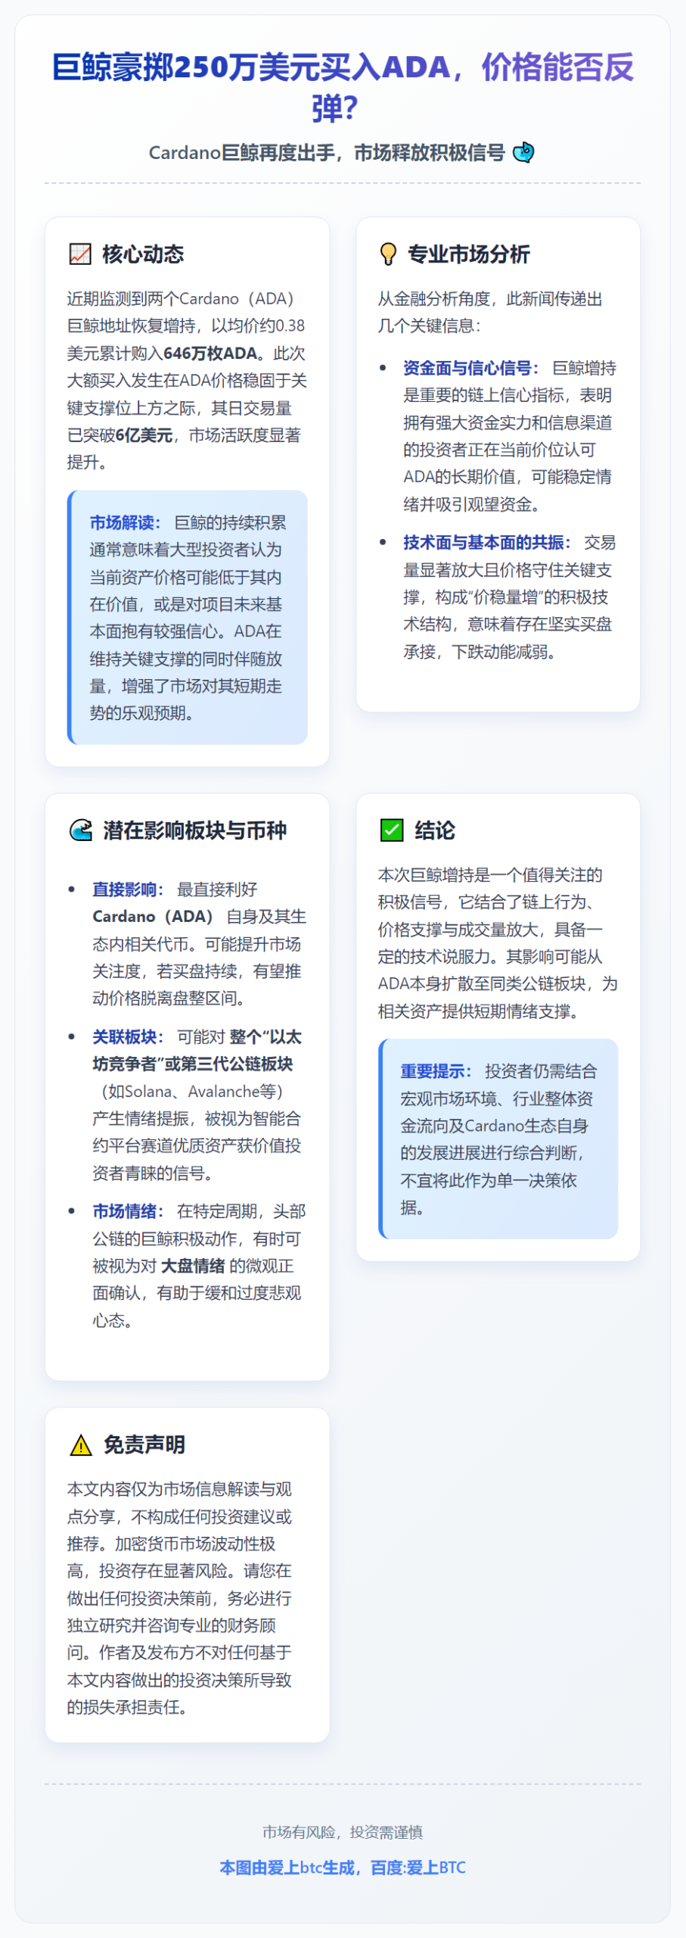Click the whale emoji after the subtitle
686x1938 pixels.
tap(523, 152)
